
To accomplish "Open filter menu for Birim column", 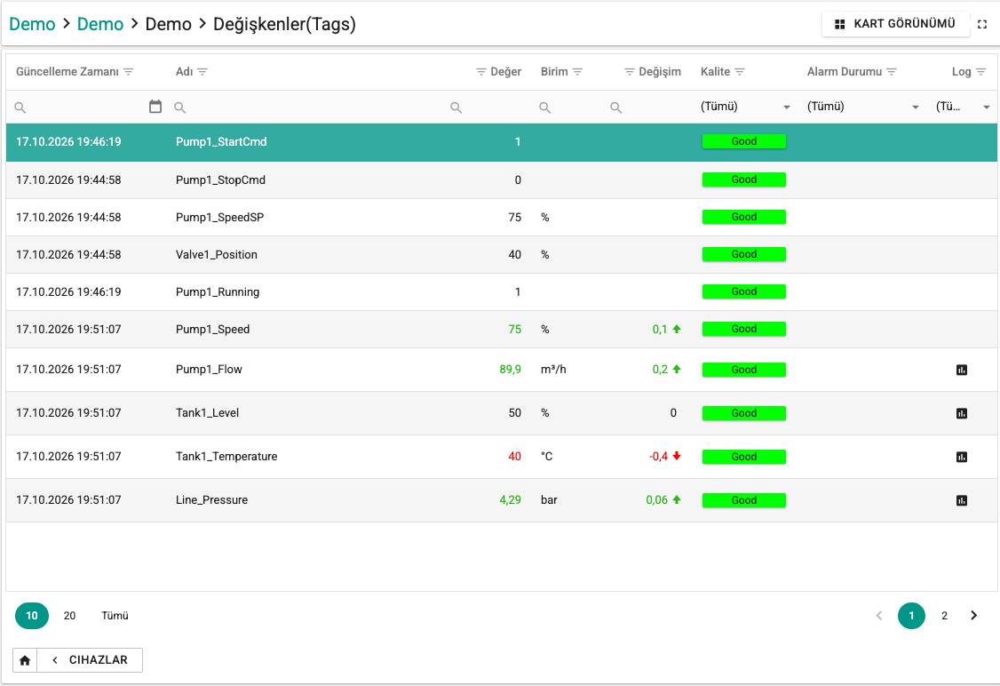I will tap(578, 71).
